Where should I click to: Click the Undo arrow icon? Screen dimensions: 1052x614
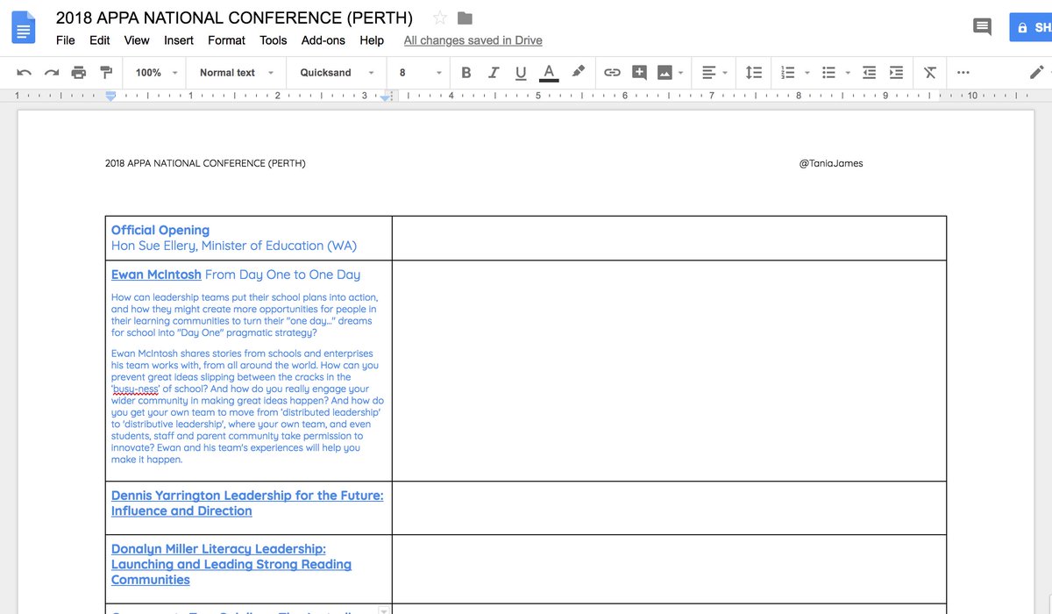coord(25,73)
